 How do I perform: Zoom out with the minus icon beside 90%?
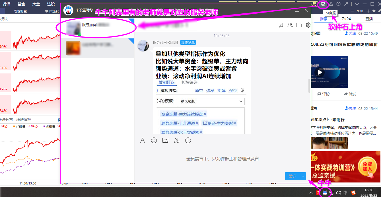coord(352,11)
